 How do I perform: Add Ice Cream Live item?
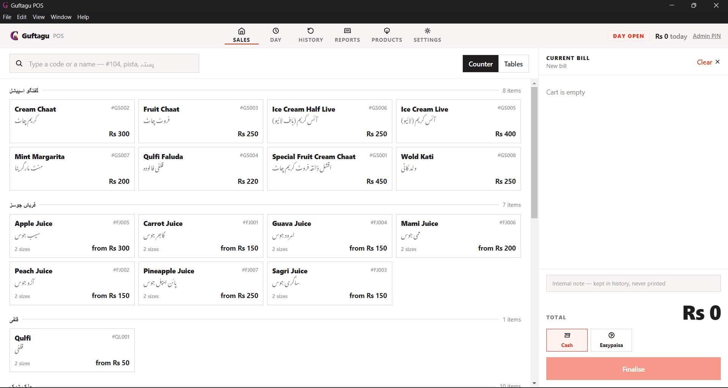click(458, 121)
